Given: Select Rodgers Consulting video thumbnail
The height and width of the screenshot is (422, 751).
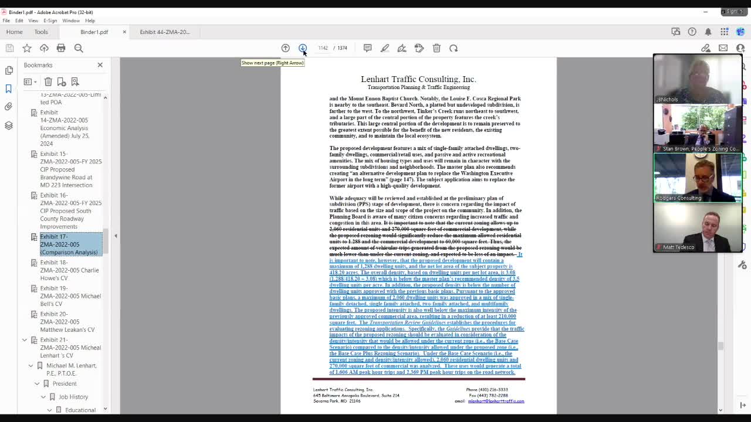Looking at the screenshot, I should coord(698,178).
